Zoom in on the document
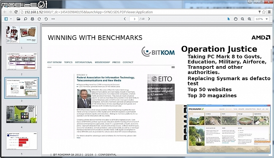This screenshot has width=274, height=158. coord(249,19)
